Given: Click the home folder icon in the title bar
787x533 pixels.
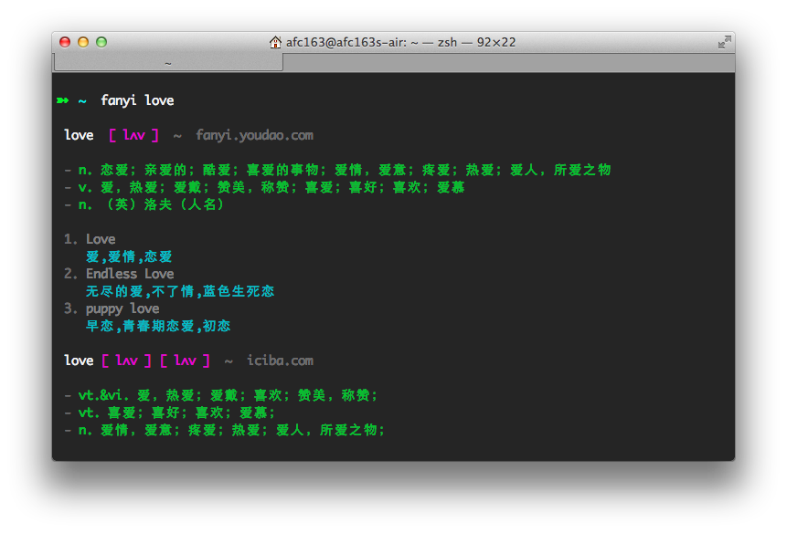Looking at the screenshot, I should point(275,42).
